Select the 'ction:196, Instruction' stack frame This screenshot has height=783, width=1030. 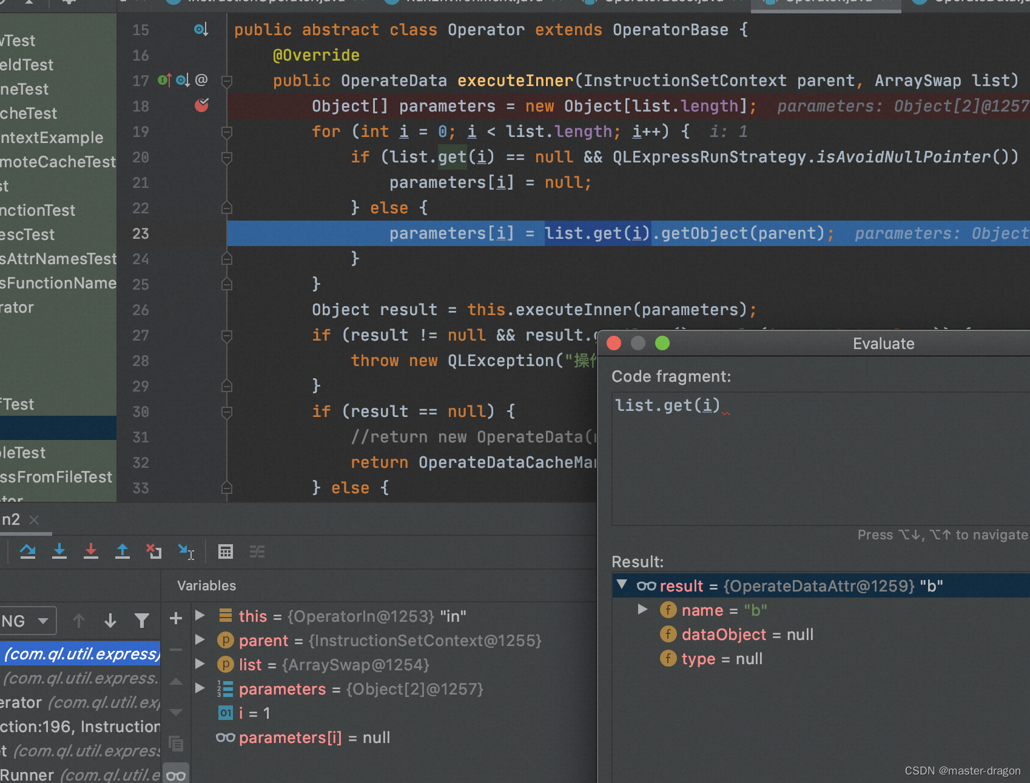[80, 726]
